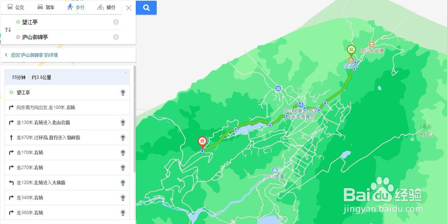Clear the 庐山御碑亭 destination with its X icon
The width and height of the screenshot is (447, 224).
(116, 37)
